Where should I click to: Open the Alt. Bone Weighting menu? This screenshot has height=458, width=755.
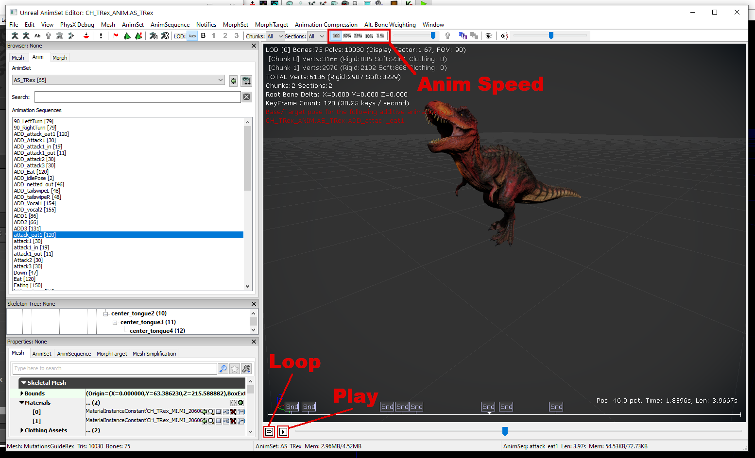[x=390, y=25]
